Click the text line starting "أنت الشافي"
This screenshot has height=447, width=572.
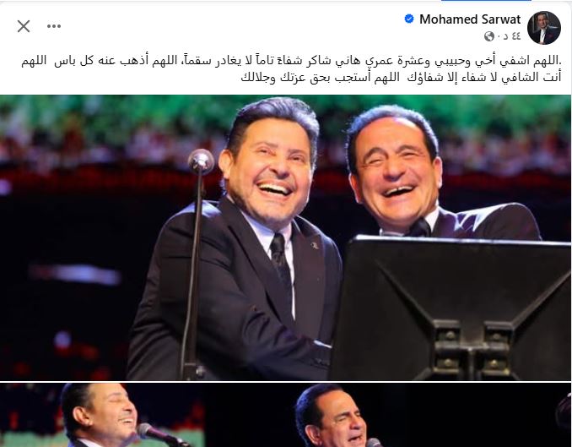(401, 77)
